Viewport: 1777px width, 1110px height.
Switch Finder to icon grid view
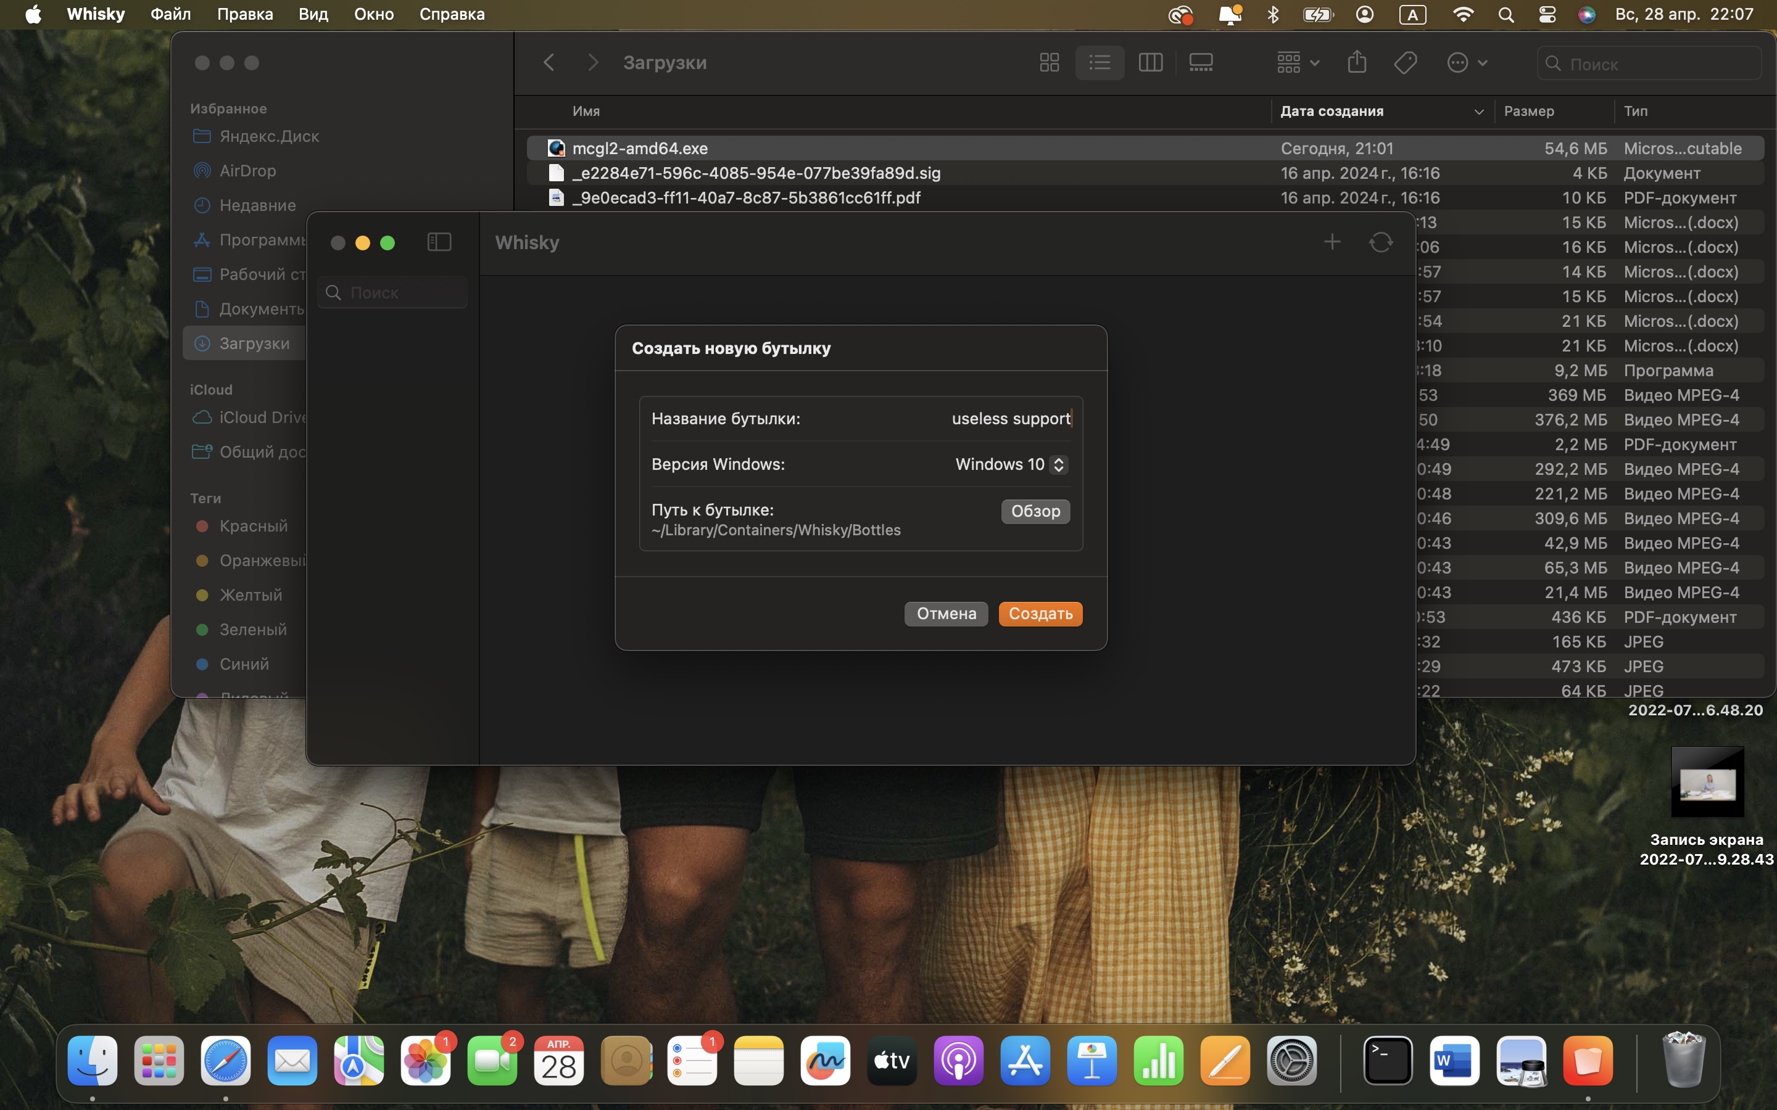point(1050,62)
